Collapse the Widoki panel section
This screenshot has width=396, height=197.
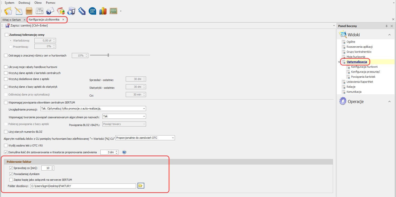[389, 35]
